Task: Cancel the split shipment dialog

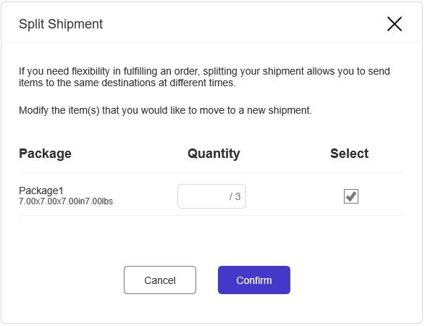Action: tap(160, 280)
